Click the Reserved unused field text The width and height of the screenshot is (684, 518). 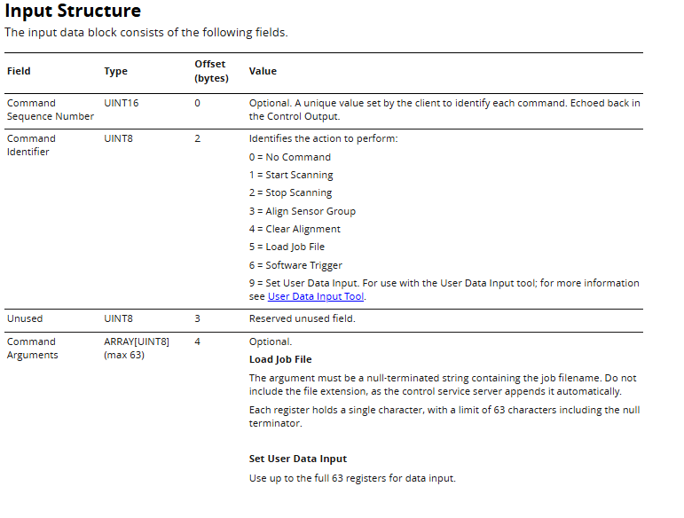click(303, 318)
